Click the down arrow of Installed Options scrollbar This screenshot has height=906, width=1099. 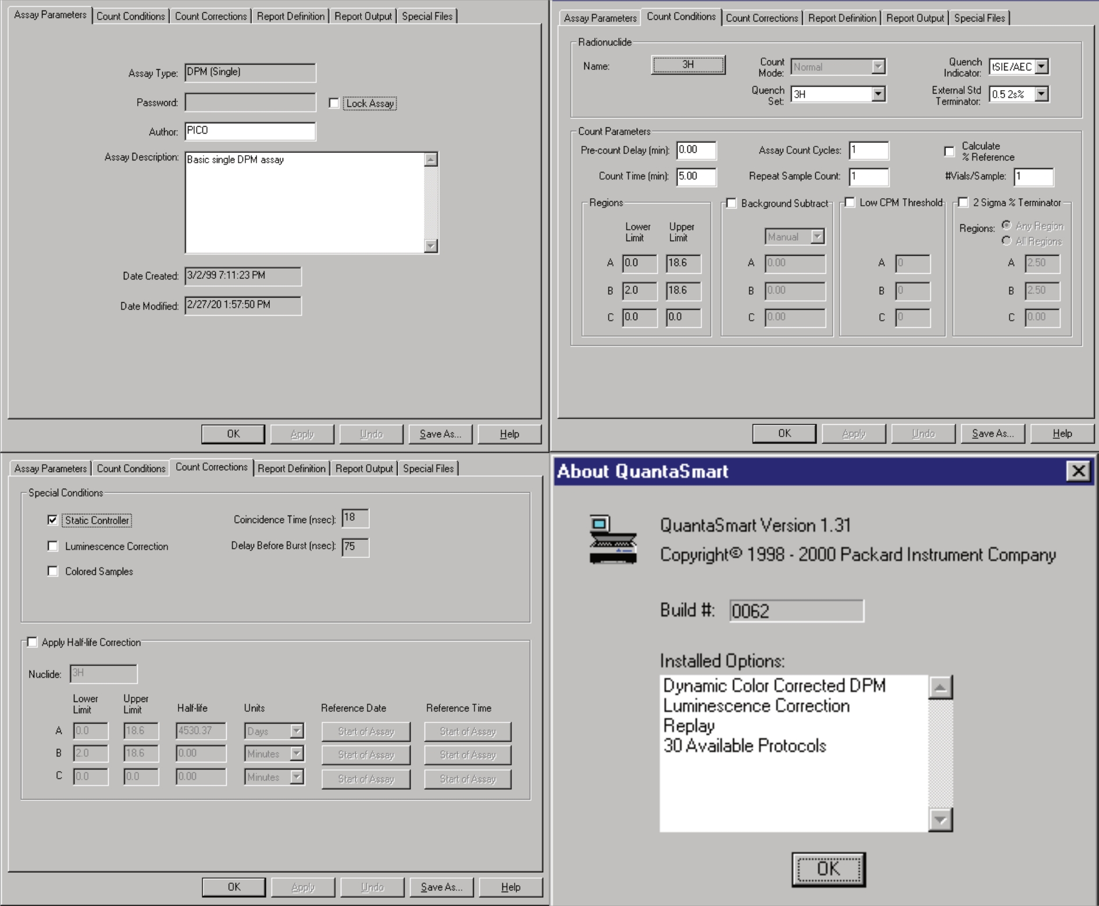[940, 820]
